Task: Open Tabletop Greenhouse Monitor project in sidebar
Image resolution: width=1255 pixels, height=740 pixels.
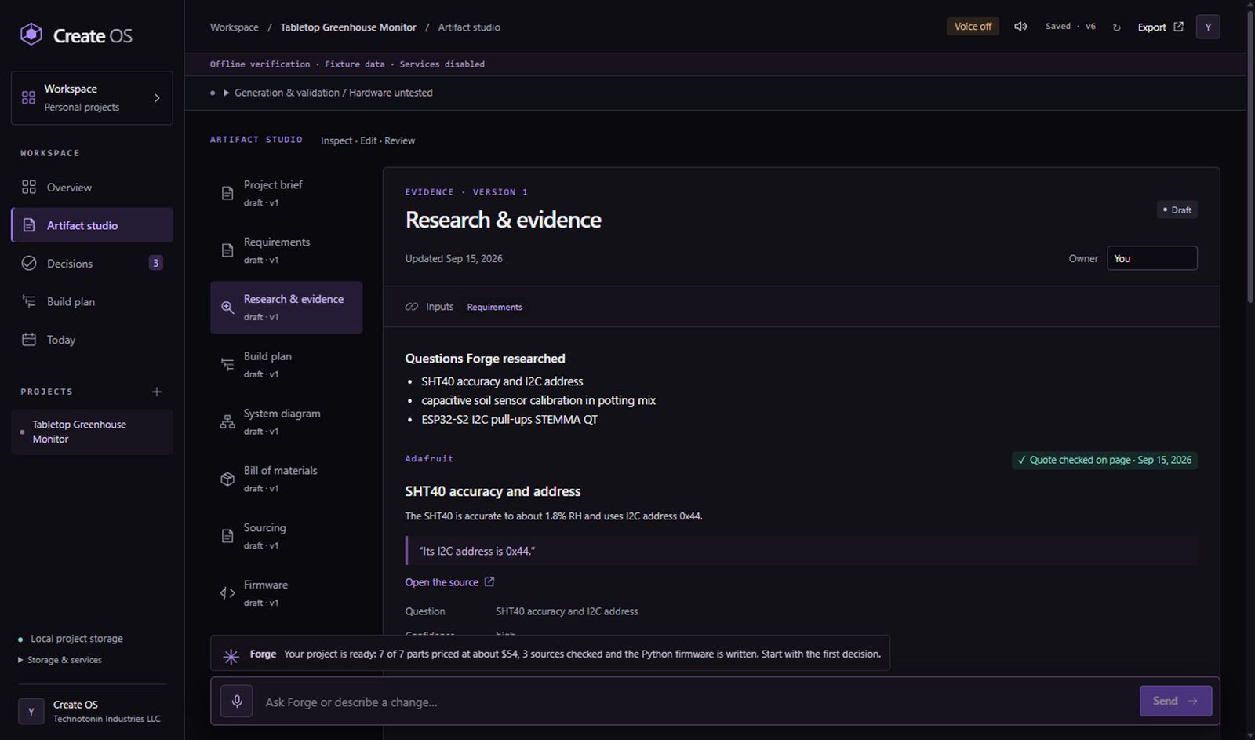Action: (x=92, y=432)
